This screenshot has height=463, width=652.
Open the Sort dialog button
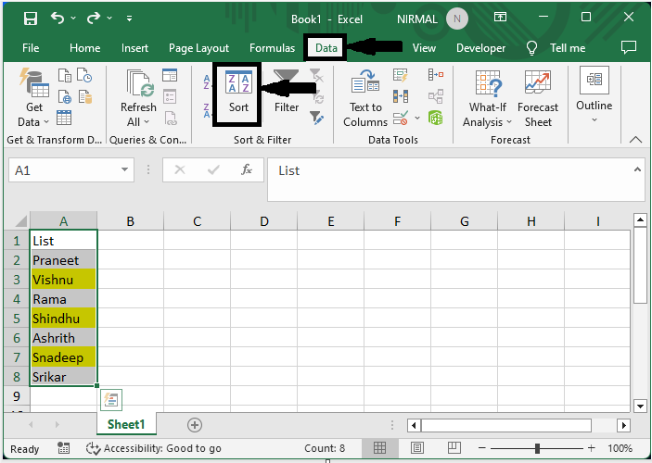(238, 94)
